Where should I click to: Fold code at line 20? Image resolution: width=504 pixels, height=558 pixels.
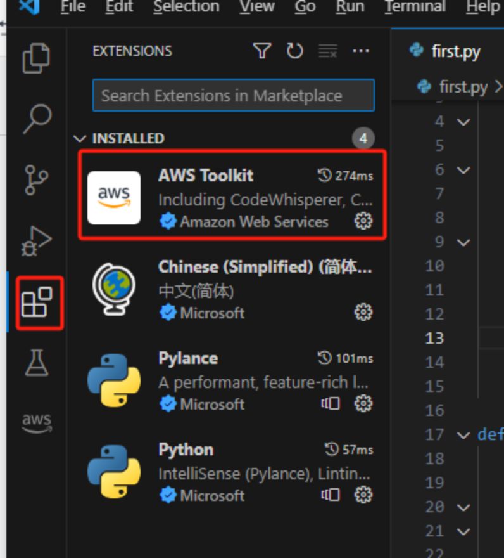tap(463, 507)
